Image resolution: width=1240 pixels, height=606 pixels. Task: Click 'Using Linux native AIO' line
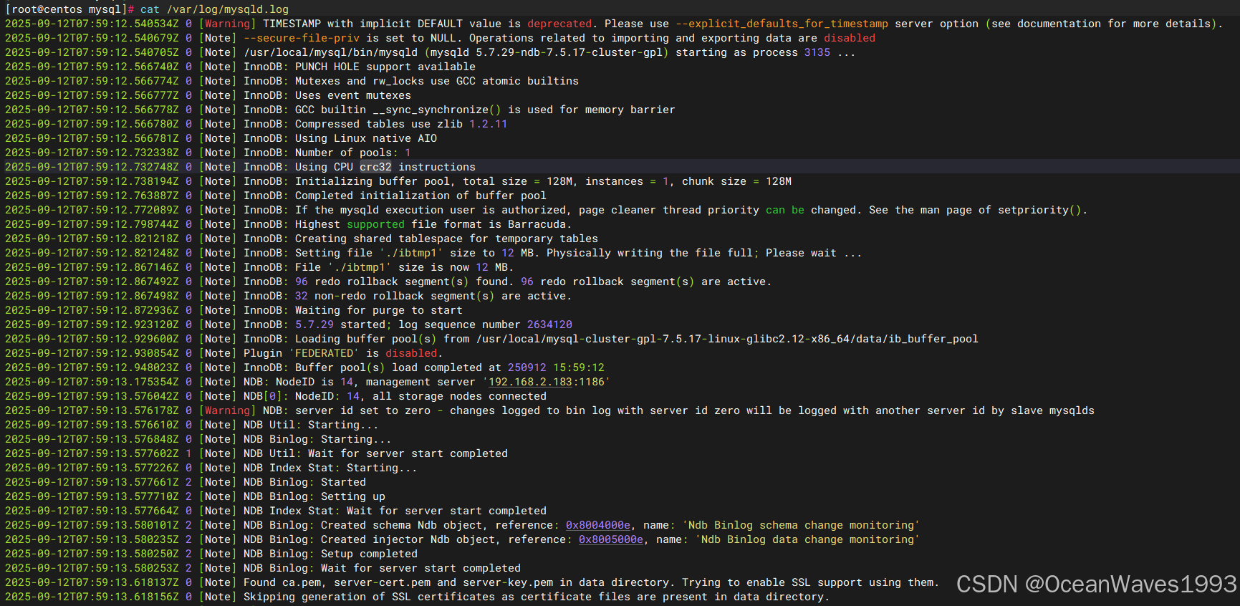click(366, 138)
